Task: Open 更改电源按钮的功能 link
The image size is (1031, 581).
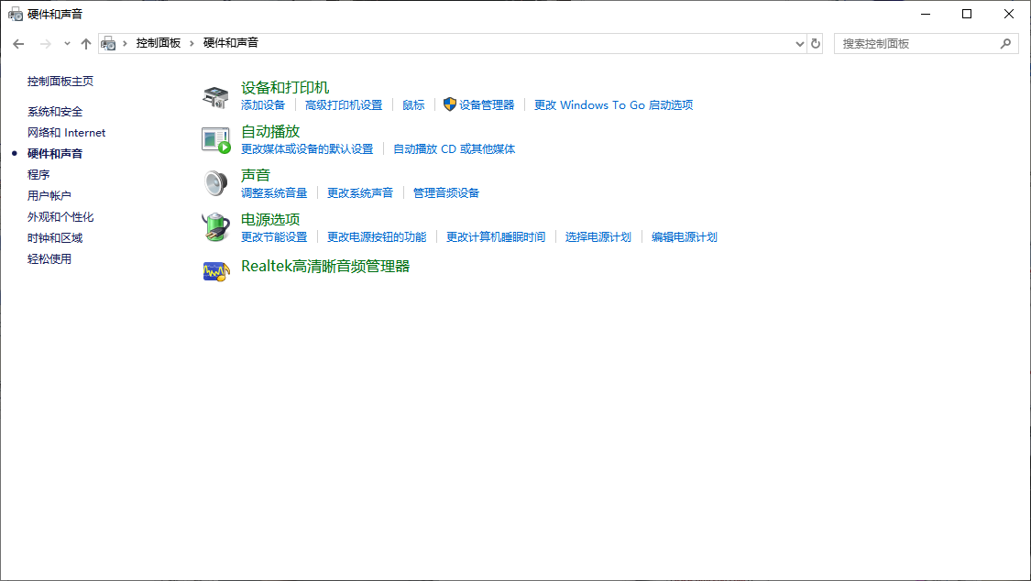Action: click(x=377, y=237)
